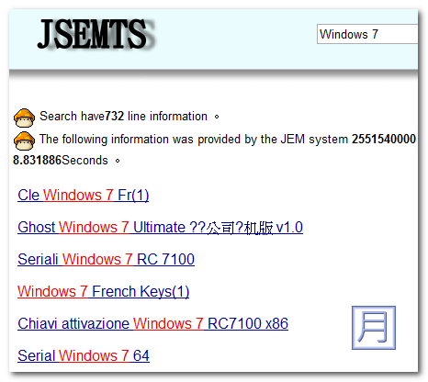Open the Serial Windows 7 64 link
Image resolution: width=428 pixels, height=382 pixels.
pos(84,356)
